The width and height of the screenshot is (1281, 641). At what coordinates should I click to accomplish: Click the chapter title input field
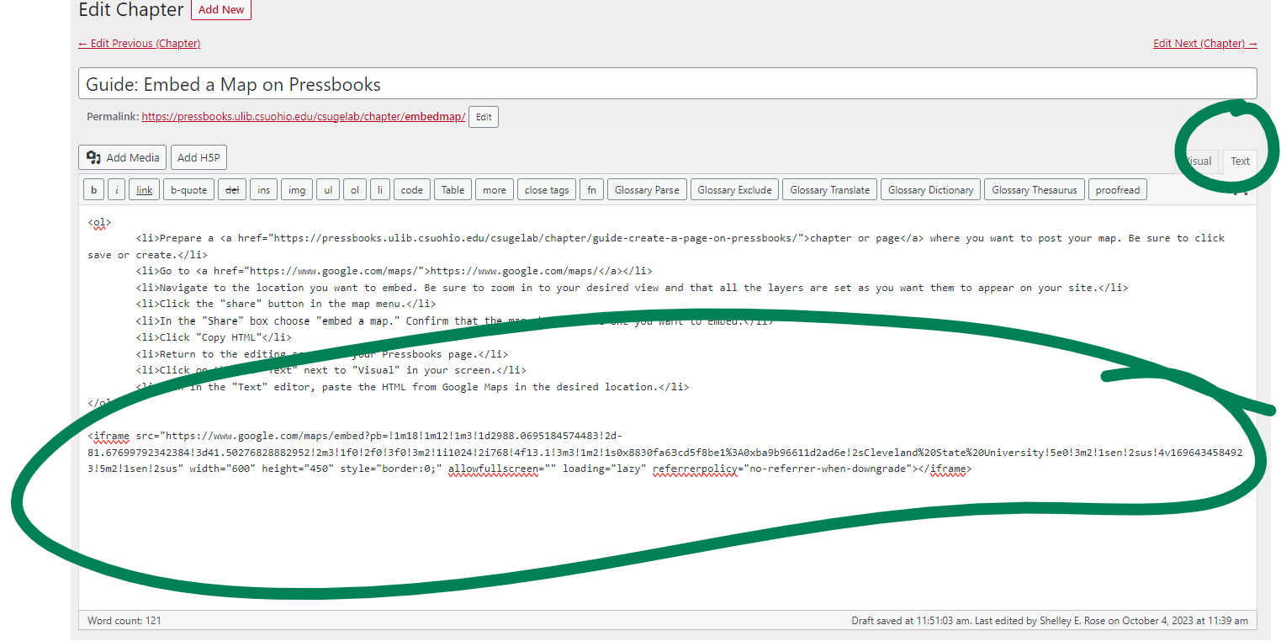667,84
